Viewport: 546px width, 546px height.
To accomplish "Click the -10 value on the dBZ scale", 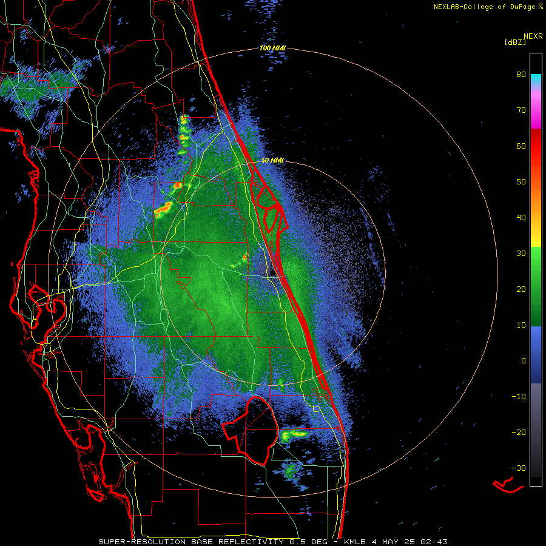I will [x=519, y=397].
